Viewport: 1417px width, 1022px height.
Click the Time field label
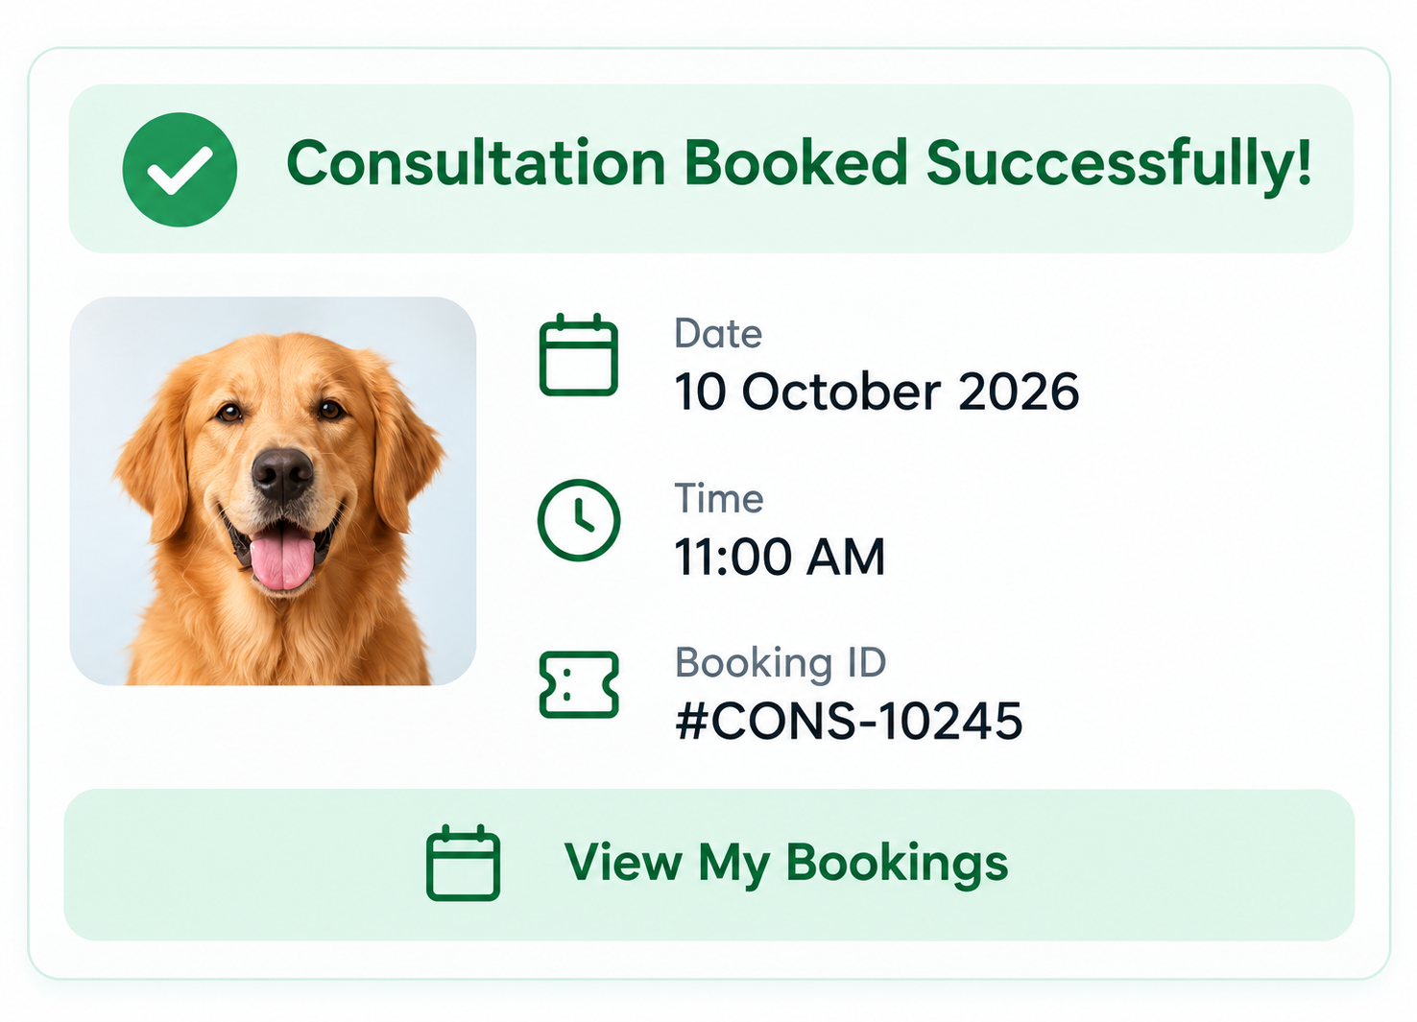719,499
